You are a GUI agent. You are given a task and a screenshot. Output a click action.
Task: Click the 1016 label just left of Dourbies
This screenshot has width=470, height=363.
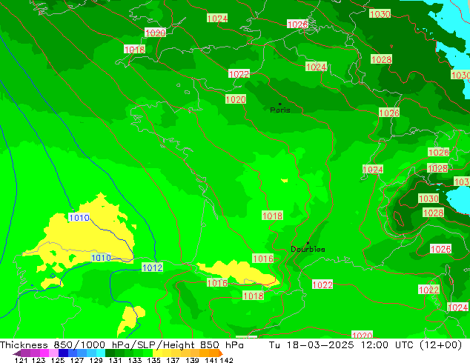click(263, 259)
